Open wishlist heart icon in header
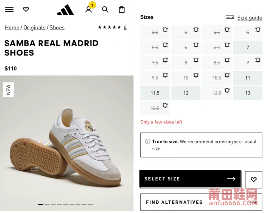 (x=26, y=9)
